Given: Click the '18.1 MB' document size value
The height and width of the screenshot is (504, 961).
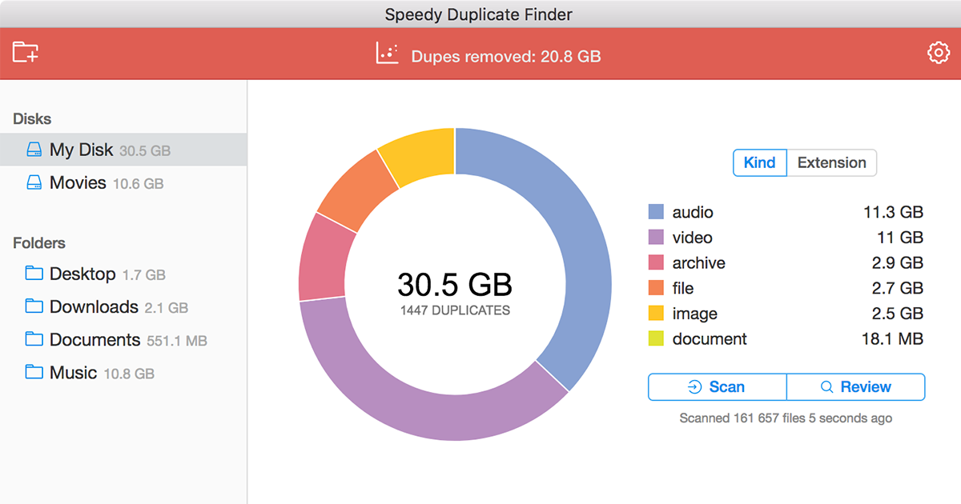Looking at the screenshot, I should [892, 339].
